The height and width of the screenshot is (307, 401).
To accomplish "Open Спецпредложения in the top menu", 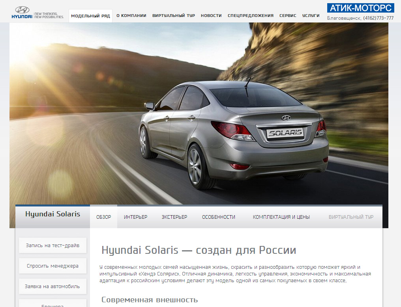I will (251, 16).
